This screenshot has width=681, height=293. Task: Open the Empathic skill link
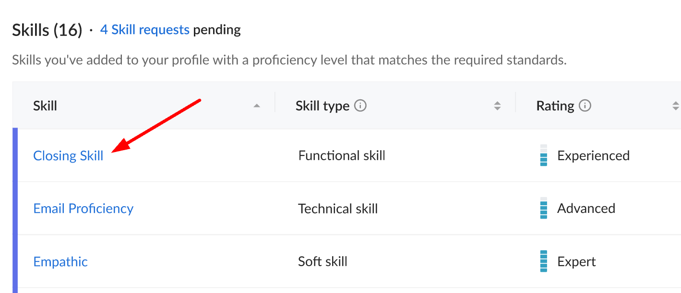pyautogui.click(x=60, y=262)
